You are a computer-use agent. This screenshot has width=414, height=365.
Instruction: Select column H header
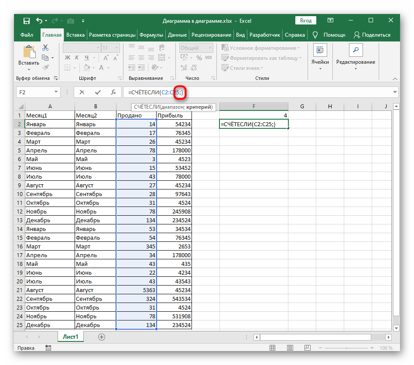[330, 106]
